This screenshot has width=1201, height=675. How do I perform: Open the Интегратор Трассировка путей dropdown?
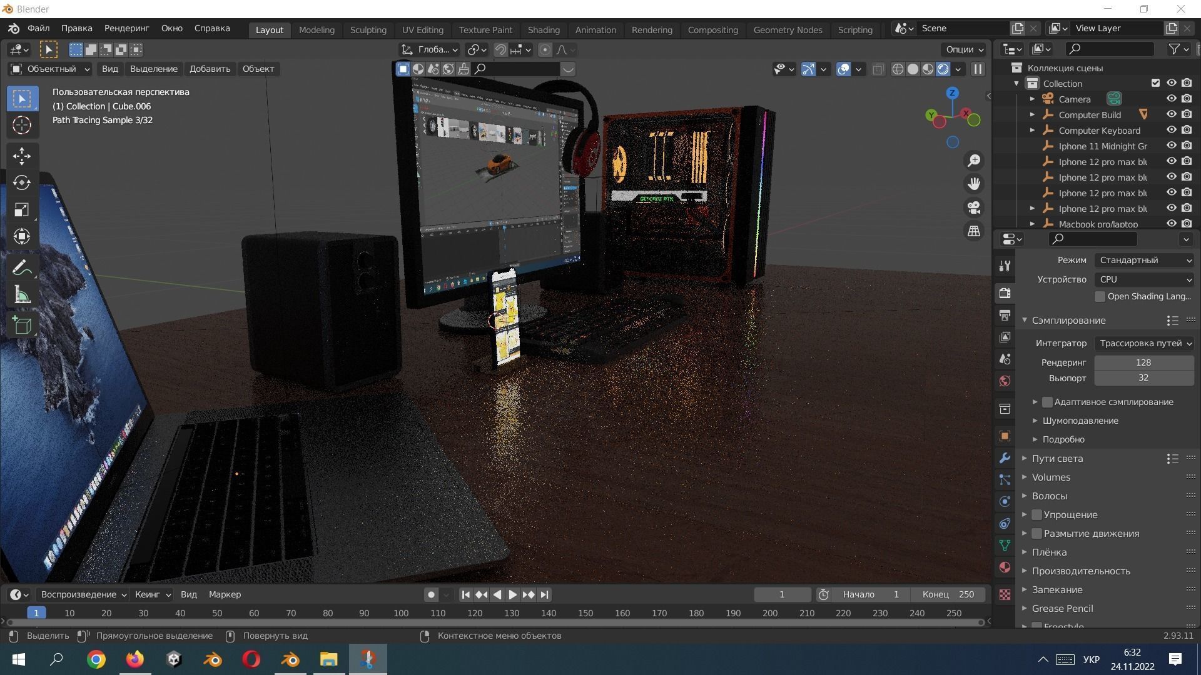pos(1144,343)
